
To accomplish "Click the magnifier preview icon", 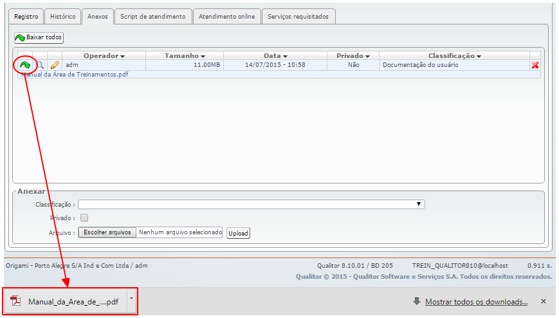I will [x=40, y=65].
